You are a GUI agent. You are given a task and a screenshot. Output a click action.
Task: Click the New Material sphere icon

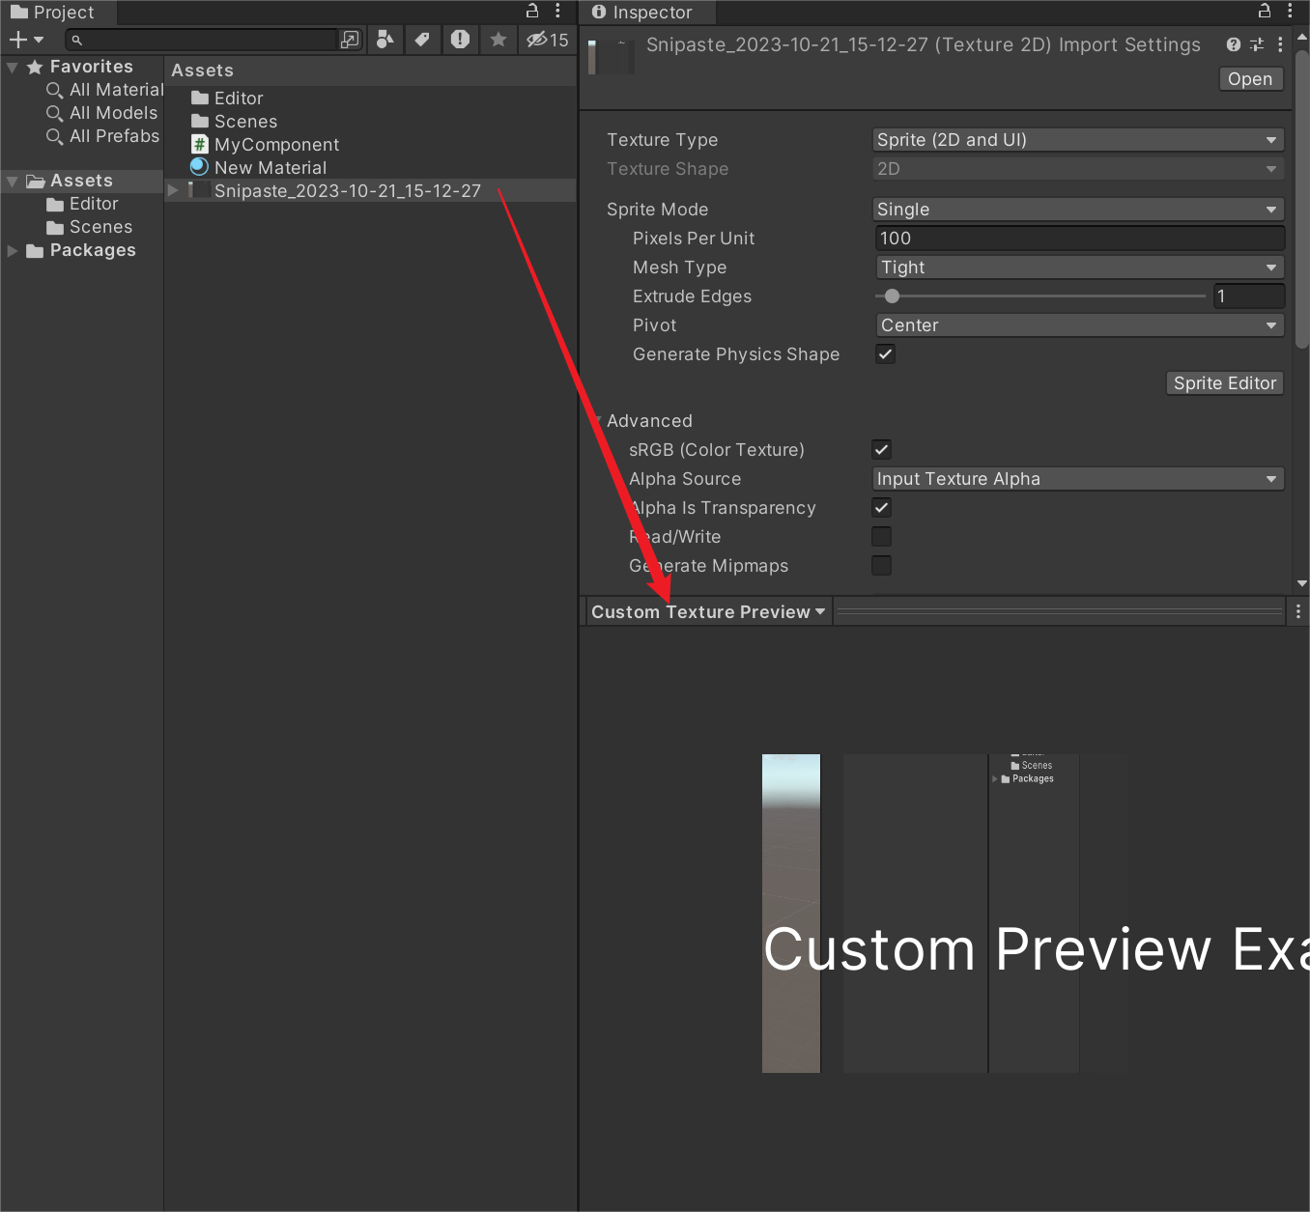pyautogui.click(x=200, y=168)
